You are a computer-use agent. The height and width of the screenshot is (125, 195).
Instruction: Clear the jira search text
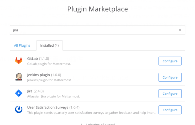point(180,30)
